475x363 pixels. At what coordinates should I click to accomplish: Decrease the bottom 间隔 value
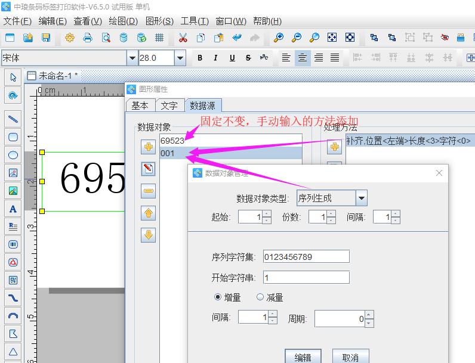tap(273, 321)
